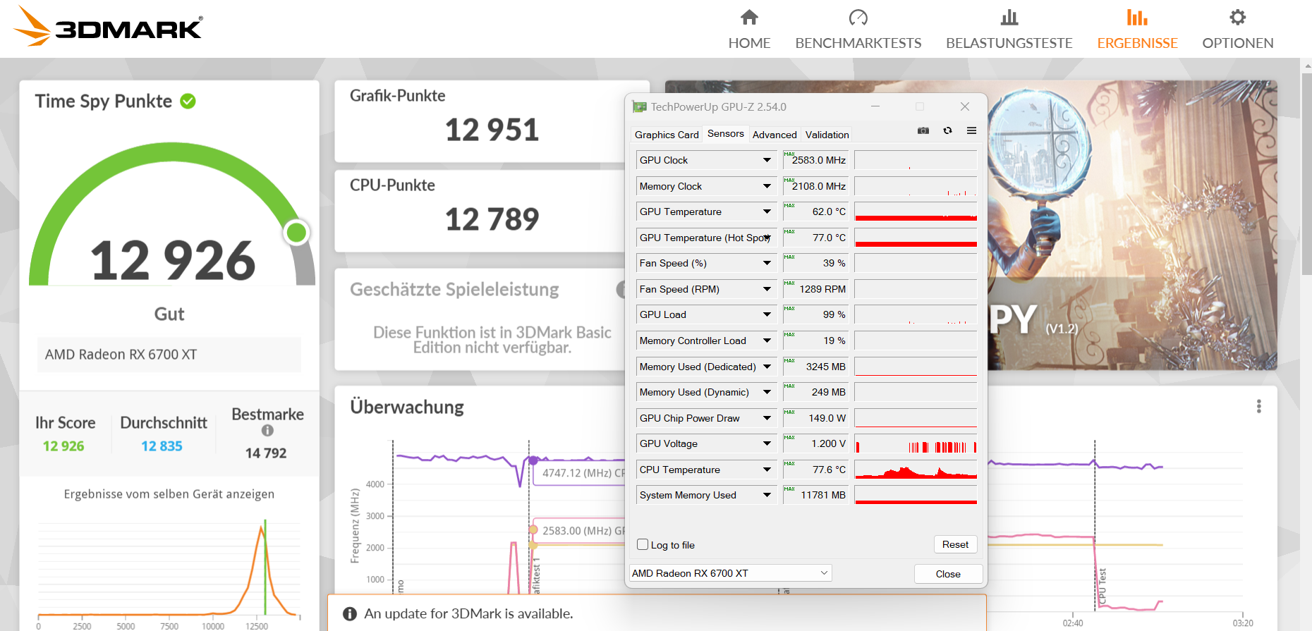Click the Grafik-Punkte score 12 951
Screen dimensions: 1312x631
tap(492, 130)
